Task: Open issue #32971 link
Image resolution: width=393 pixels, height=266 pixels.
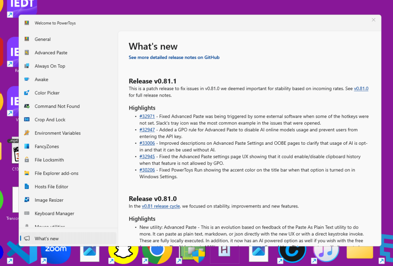Action: (147, 116)
